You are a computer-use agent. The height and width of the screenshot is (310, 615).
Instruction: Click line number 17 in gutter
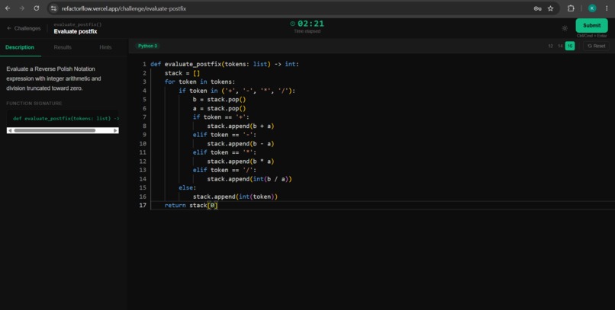coord(143,206)
